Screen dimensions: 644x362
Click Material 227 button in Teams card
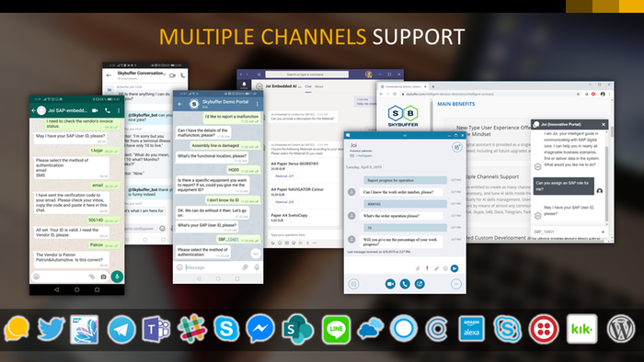[x=284, y=176]
